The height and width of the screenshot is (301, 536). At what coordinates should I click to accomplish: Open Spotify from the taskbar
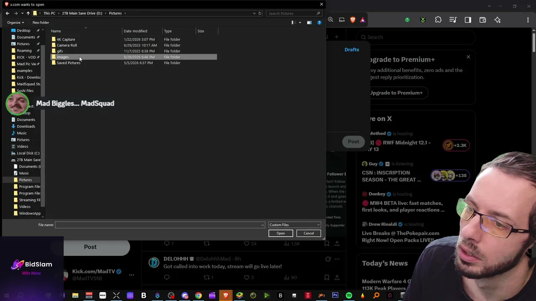pos(349,296)
